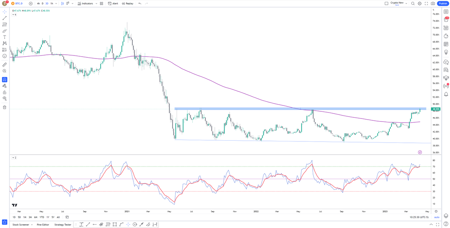Select the trend line drawing tool
Image resolution: width=450 pixels, height=228 pixels.
tap(4, 18)
